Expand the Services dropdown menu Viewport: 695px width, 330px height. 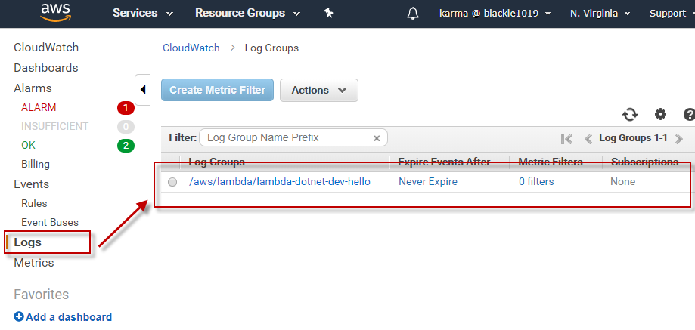pyautogui.click(x=143, y=13)
